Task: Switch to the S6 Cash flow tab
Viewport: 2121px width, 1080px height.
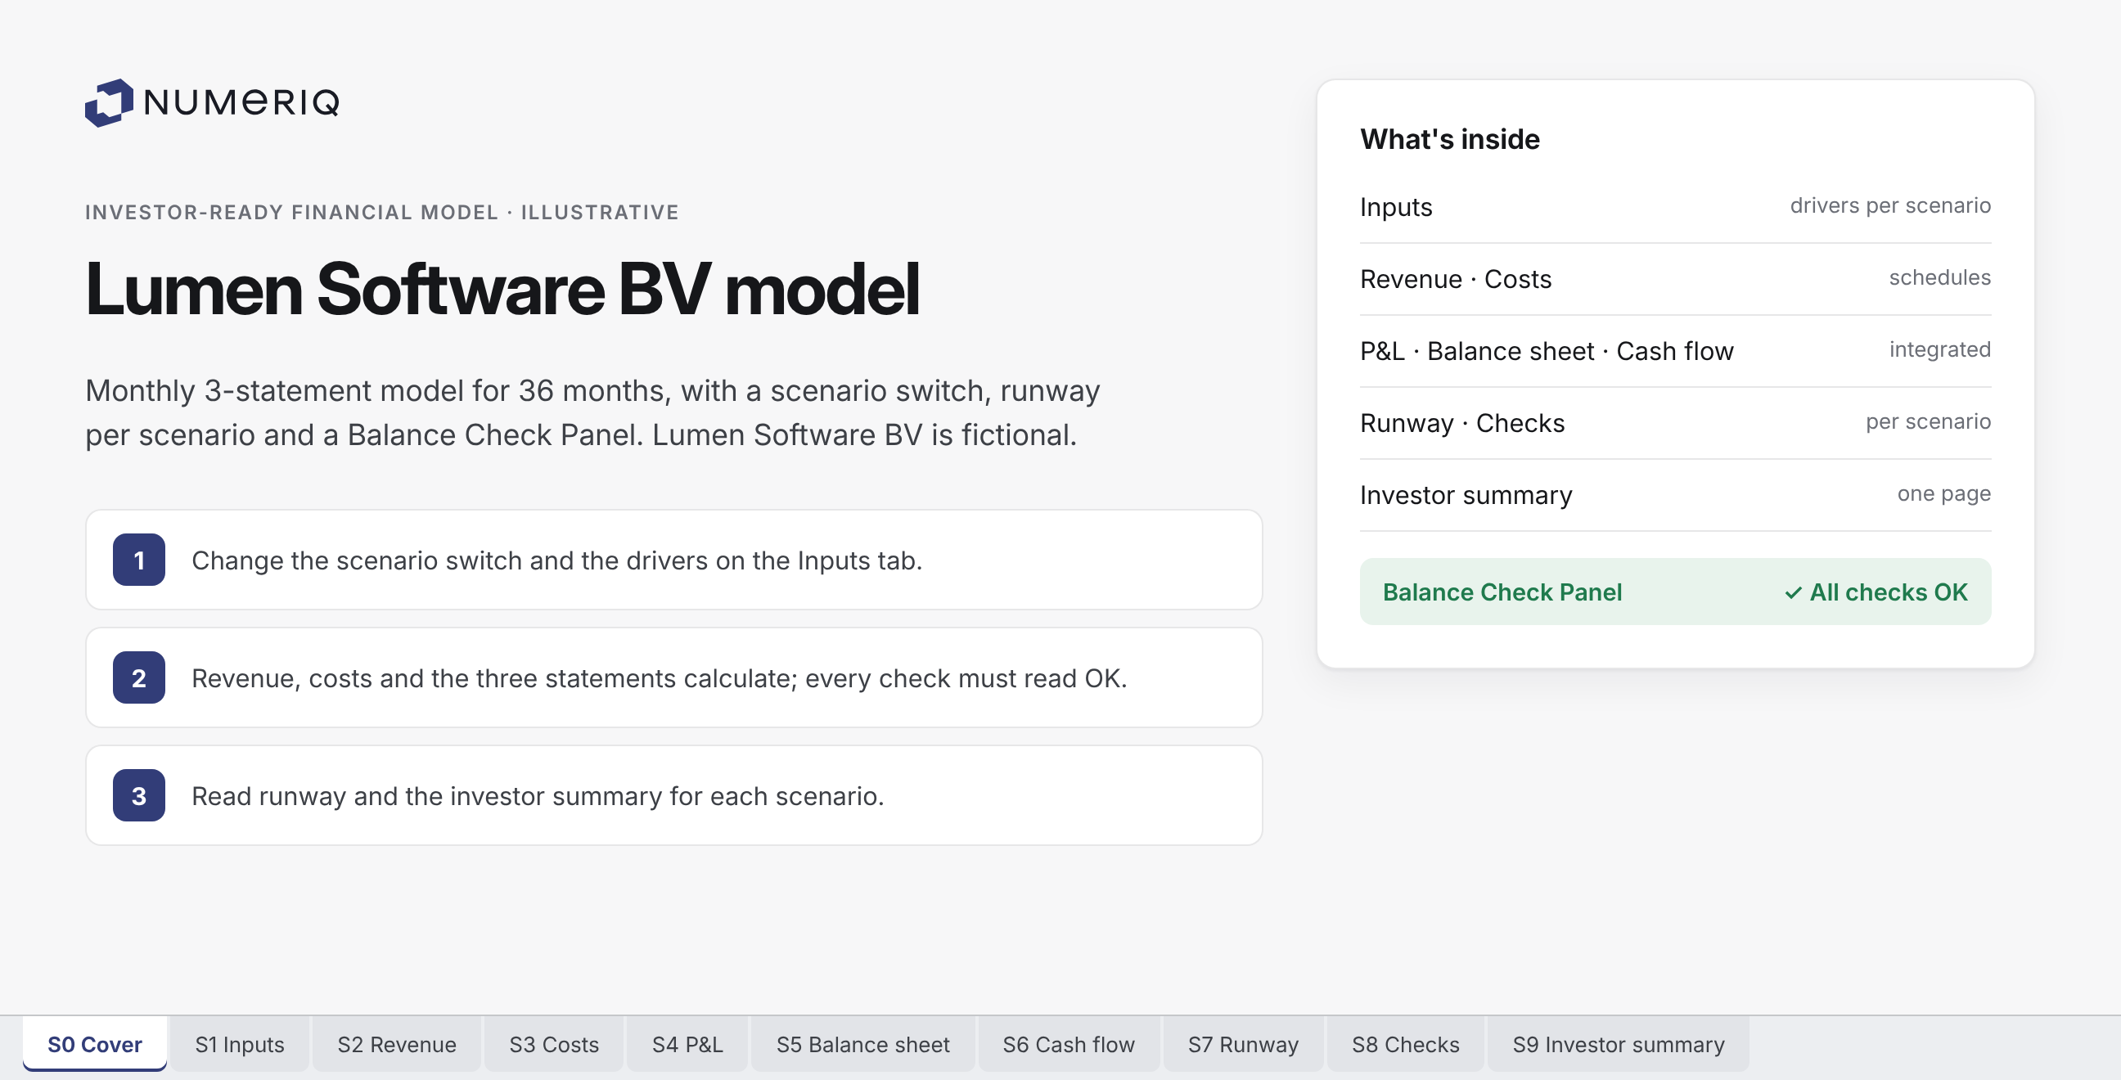Action: pyautogui.click(x=1069, y=1044)
